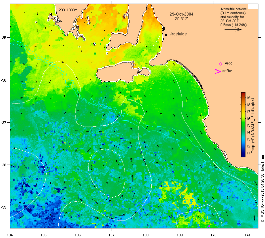Click the 12 tick on the colour bar
Image resolution: width=265 pixels, height=238 pixels.
(248, 146)
